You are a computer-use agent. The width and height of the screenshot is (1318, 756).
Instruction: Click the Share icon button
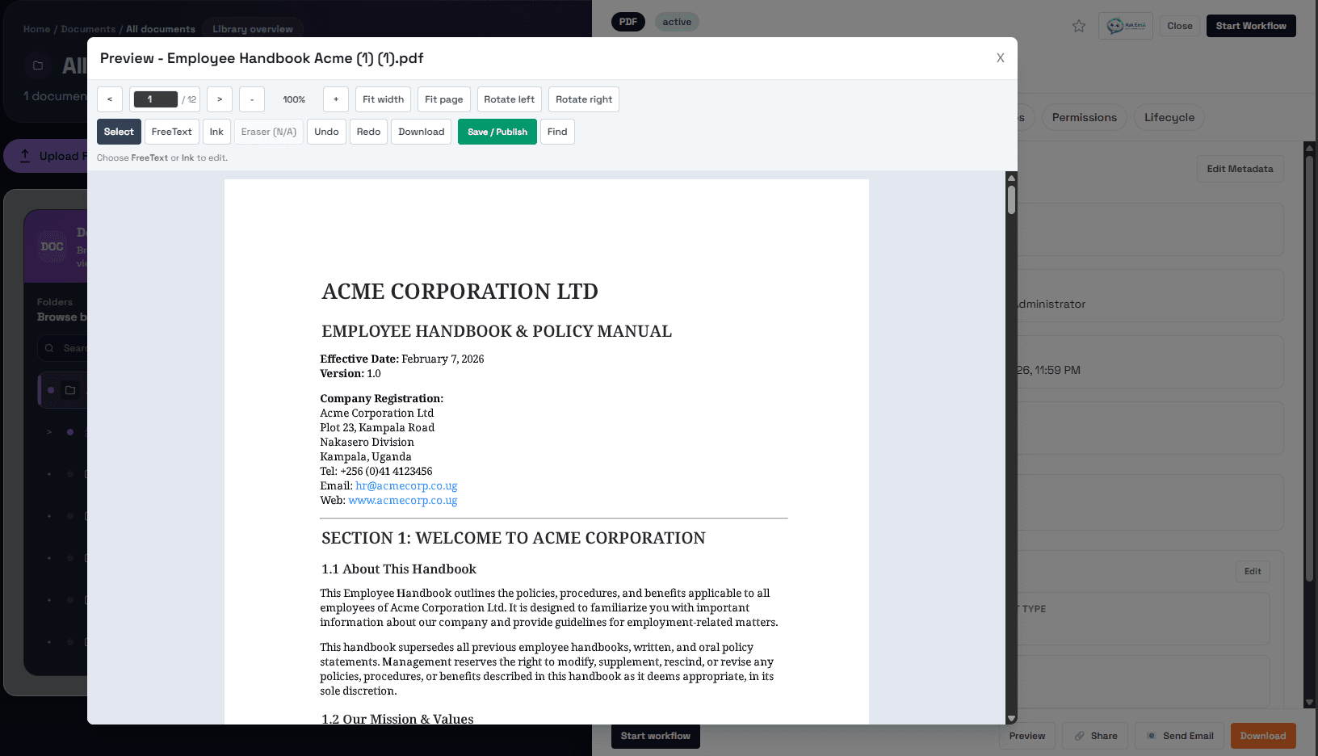click(1095, 736)
